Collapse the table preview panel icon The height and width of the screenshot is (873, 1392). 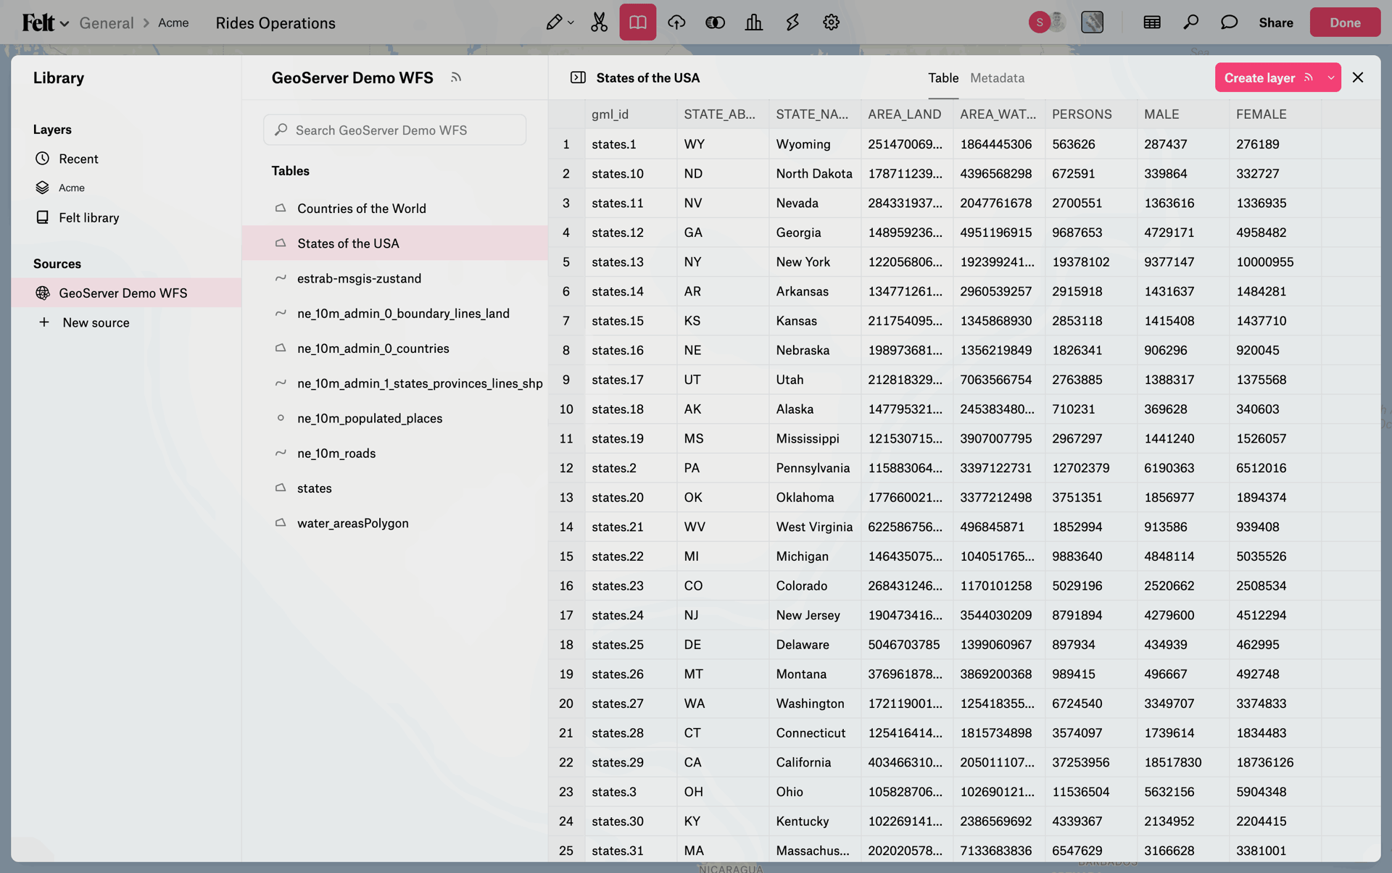click(578, 78)
